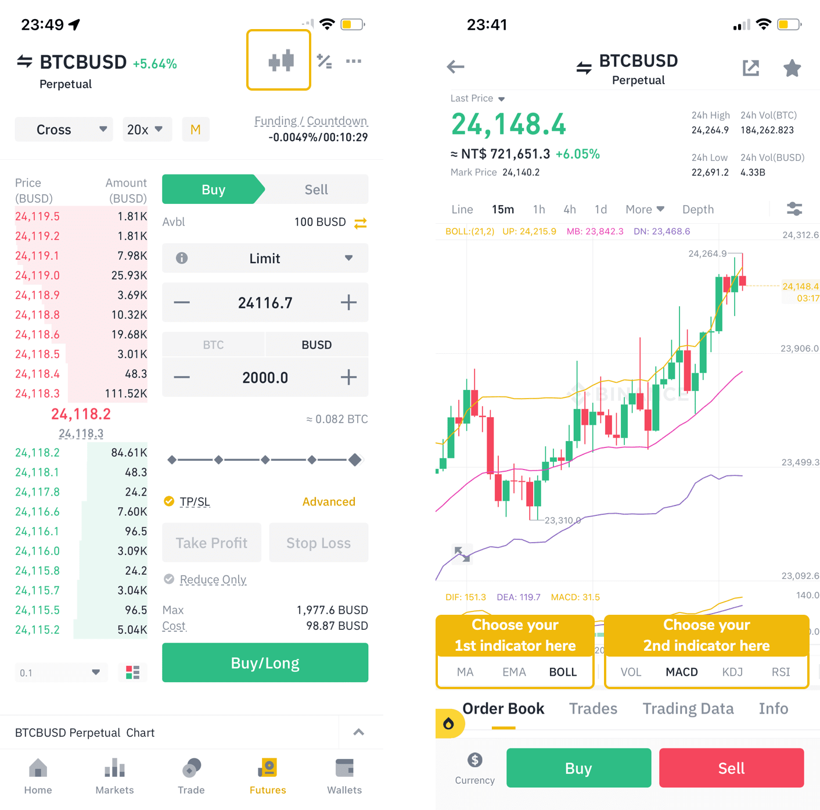Increase the amount with the plus next to 2000.0
This screenshot has height=810, width=820.
348,378
